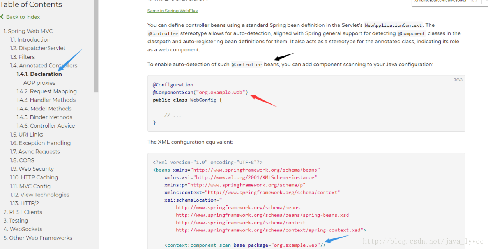Viewport: 488px width, 249px height.
Task: Go to 1.4.3. Handler Methods
Action: point(46,100)
